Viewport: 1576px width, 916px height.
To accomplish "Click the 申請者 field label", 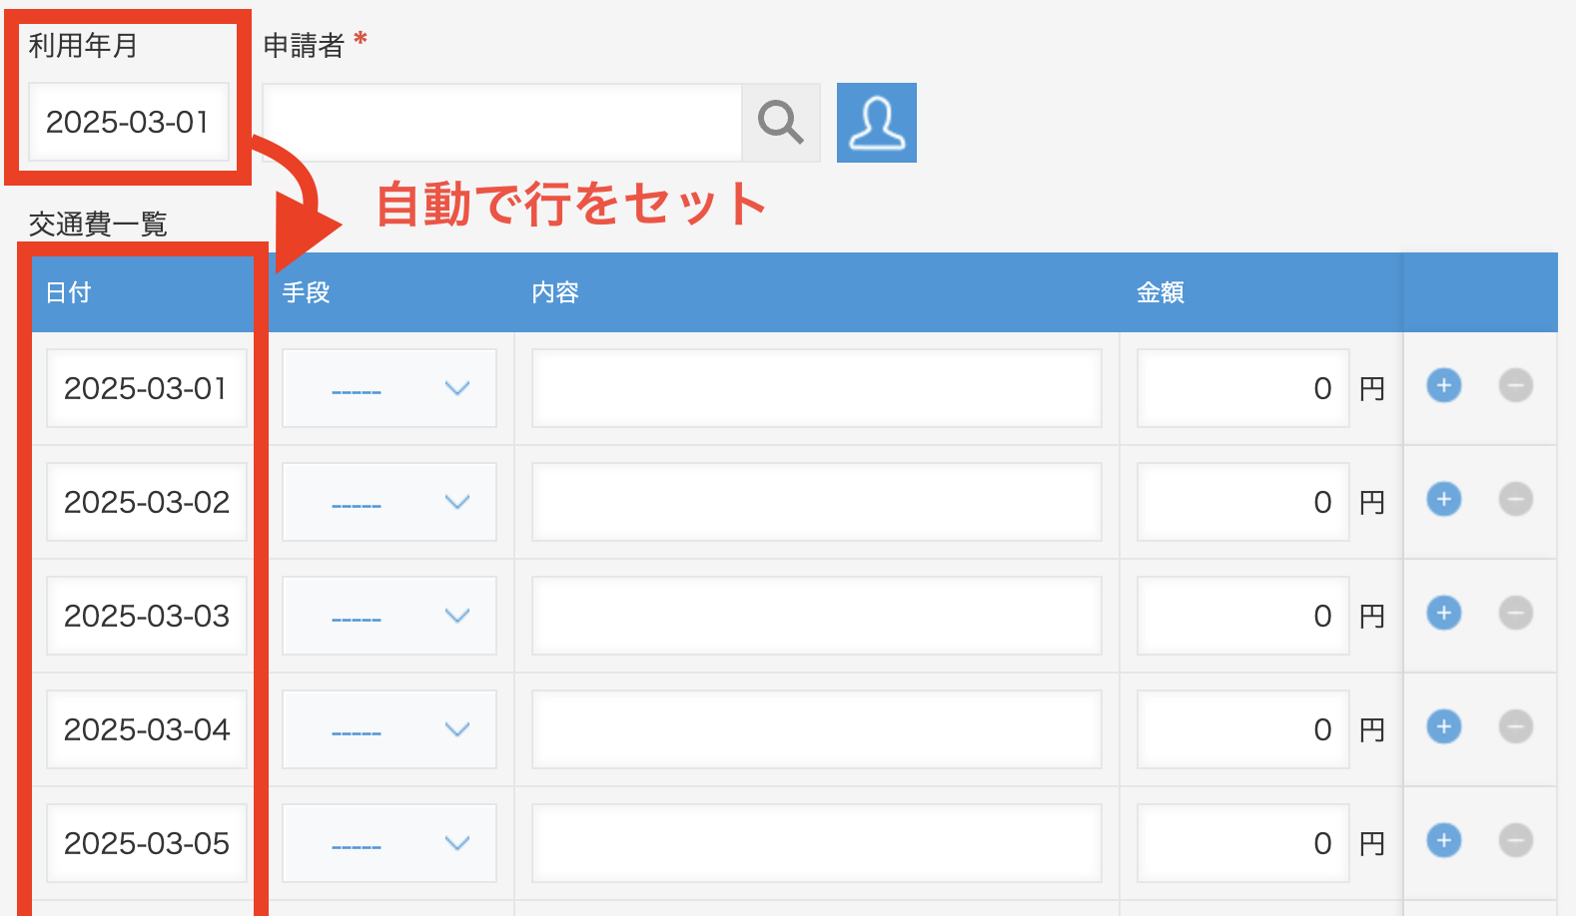I will pyautogui.click(x=304, y=45).
